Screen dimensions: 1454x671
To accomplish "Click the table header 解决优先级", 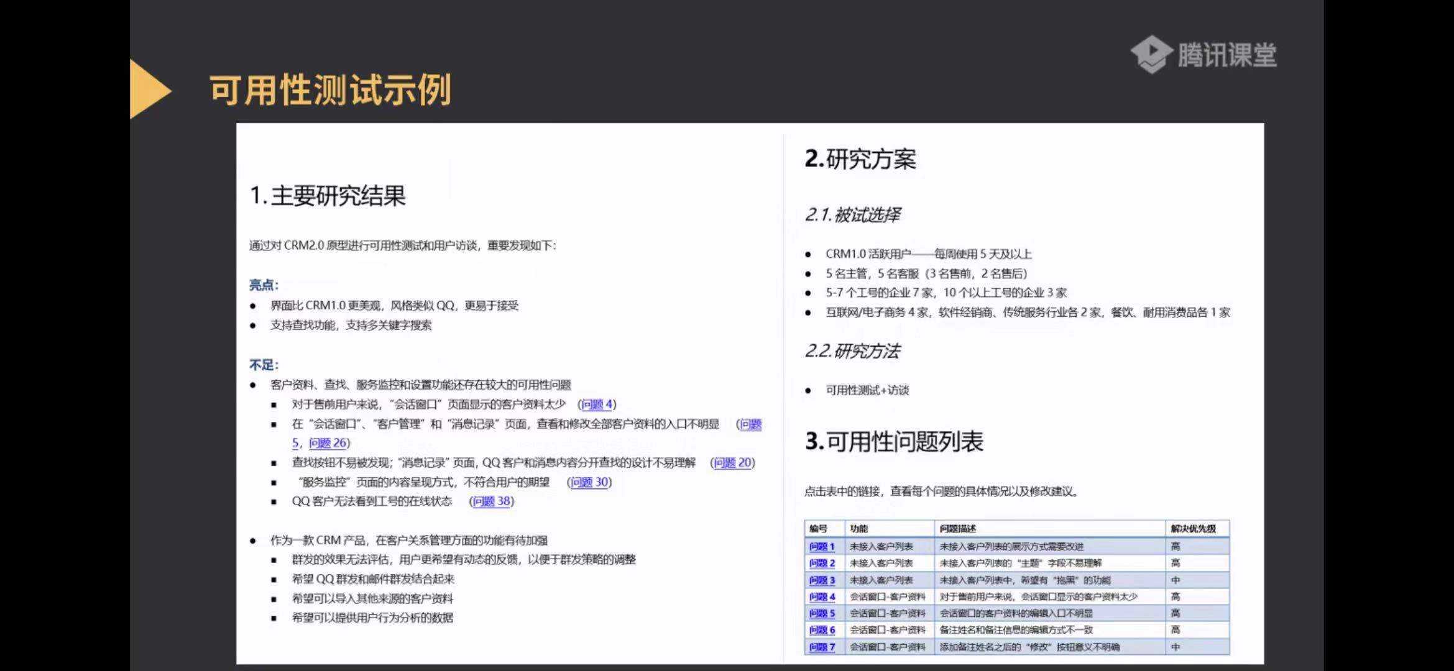I will pyautogui.click(x=1193, y=529).
